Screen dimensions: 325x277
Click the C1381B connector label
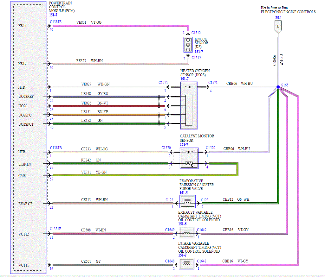[56, 148]
